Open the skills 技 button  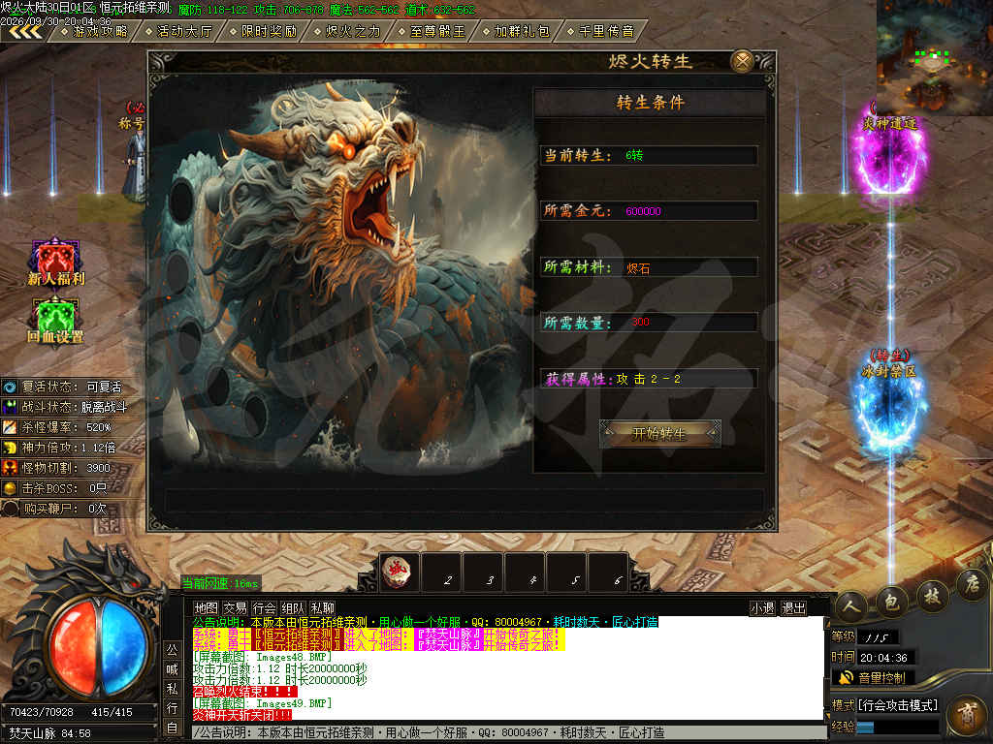(932, 595)
